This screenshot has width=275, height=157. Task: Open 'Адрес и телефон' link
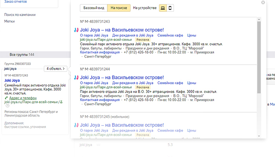(x=23, y=98)
